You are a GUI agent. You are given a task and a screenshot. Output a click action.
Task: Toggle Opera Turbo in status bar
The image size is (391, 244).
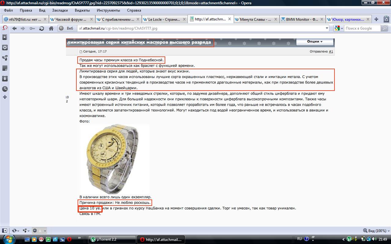(x=35, y=231)
